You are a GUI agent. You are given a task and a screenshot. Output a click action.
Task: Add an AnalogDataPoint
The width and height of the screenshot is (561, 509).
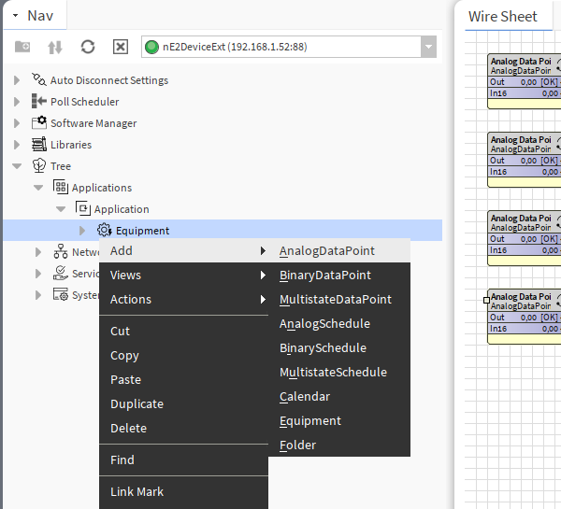point(339,251)
